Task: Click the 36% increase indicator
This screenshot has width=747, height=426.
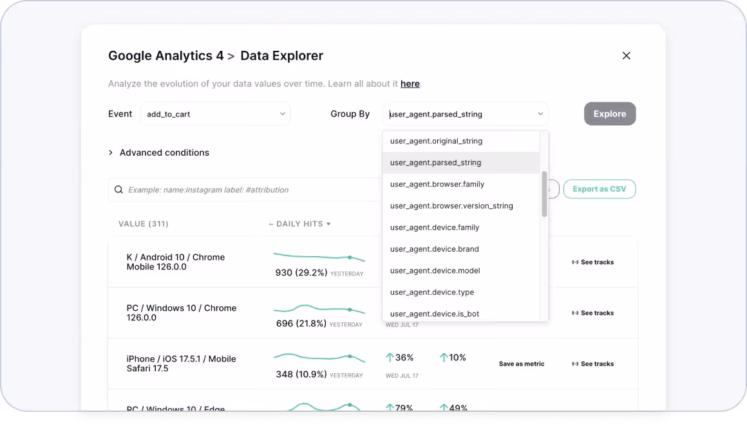Action: pyautogui.click(x=399, y=358)
